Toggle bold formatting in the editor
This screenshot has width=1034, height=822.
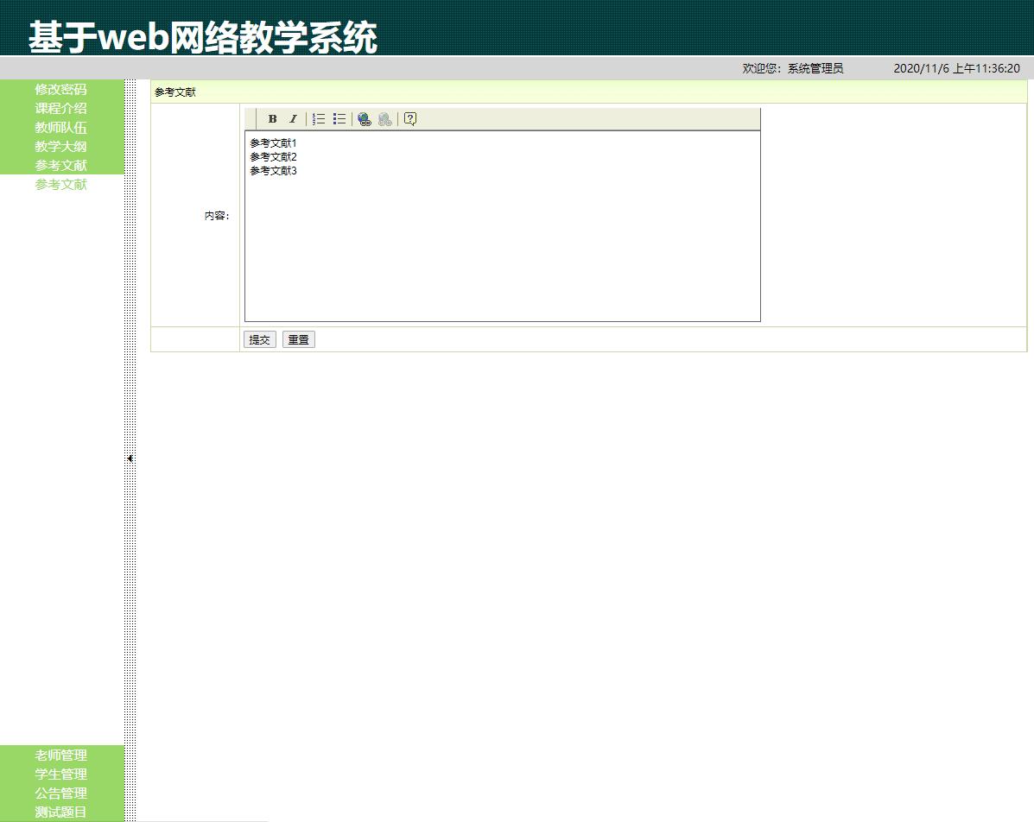pos(272,118)
